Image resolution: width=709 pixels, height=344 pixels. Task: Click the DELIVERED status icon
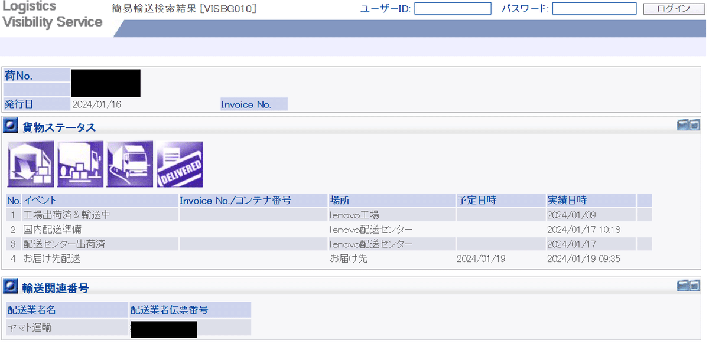tap(180, 165)
